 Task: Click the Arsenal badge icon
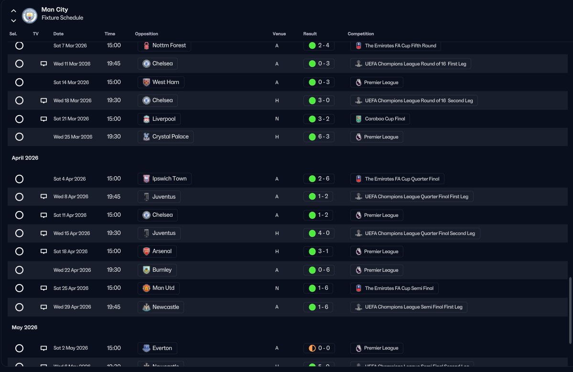[146, 251]
